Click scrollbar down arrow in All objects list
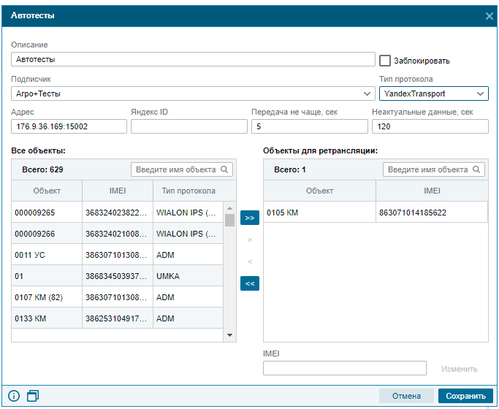Viewport: 499px width, 409px height. point(229,335)
